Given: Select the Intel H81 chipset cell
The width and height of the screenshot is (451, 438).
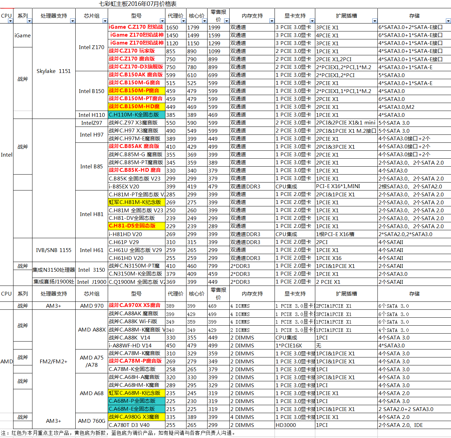Looking at the screenshot, I should 92,214.
